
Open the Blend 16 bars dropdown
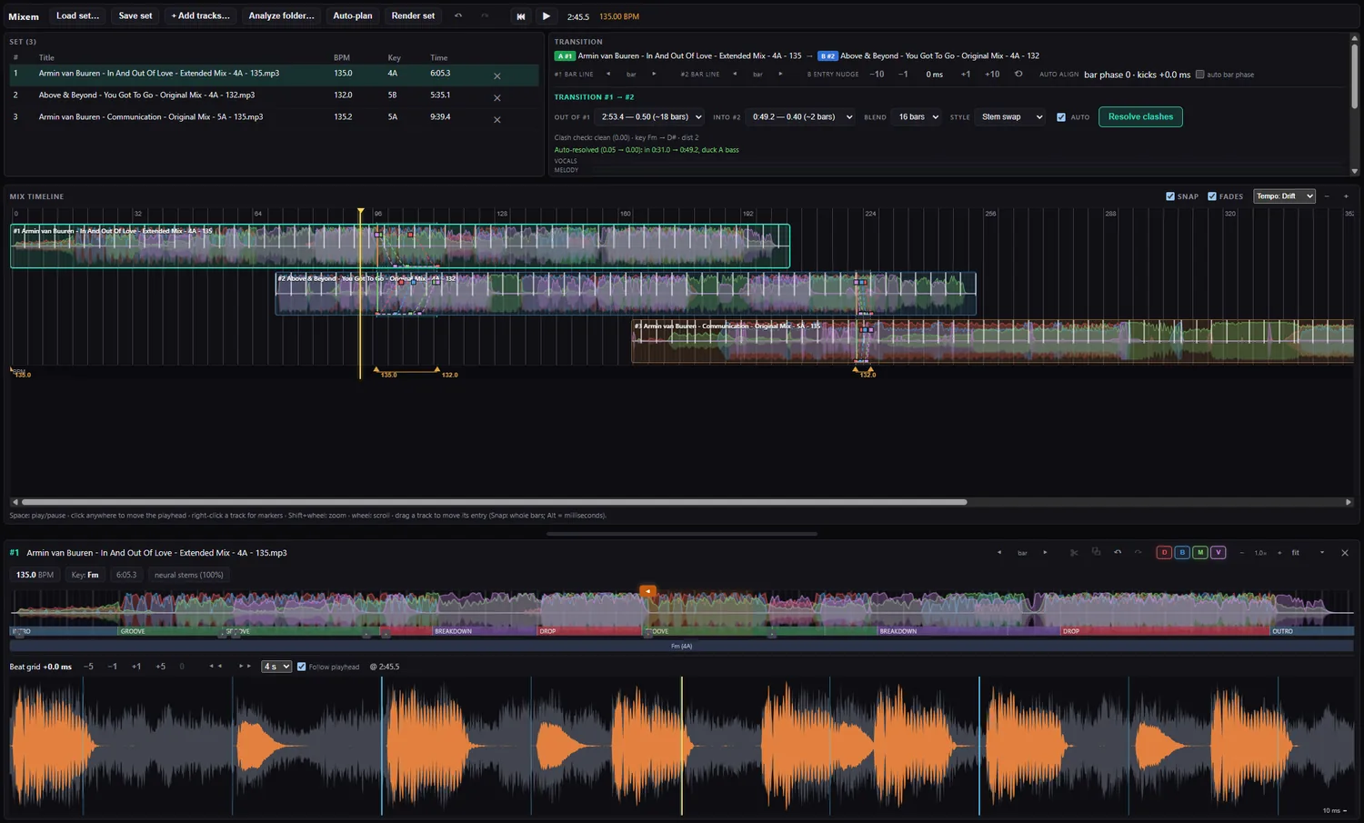click(x=918, y=117)
